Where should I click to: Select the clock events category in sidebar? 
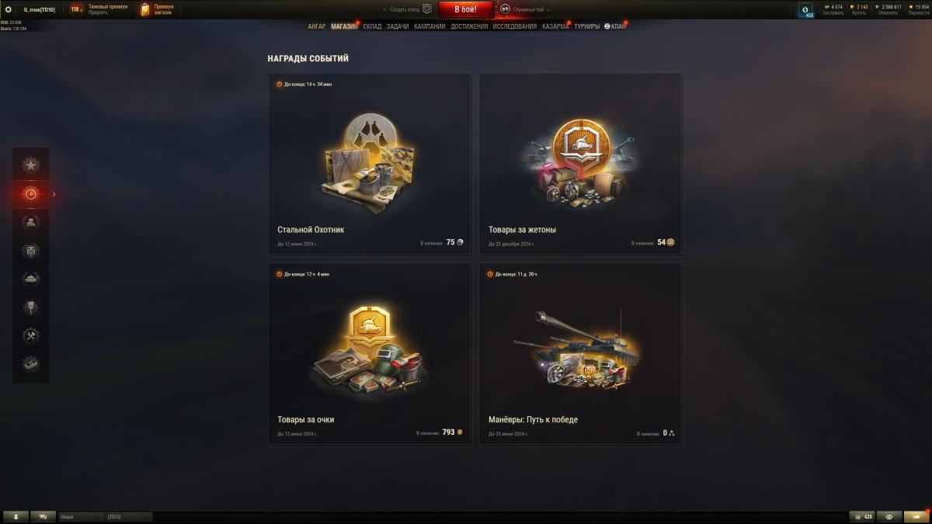pyautogui.click(x=30, y=194)
